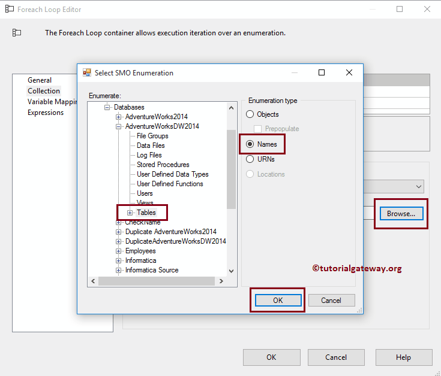The height and width of the screenshot is (376, 441).
Task: Select the AdventureWorksDW2014 database
Action: [x=162, y=126]
